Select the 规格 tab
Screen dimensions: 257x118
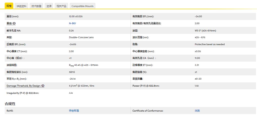tap(9, 6)
